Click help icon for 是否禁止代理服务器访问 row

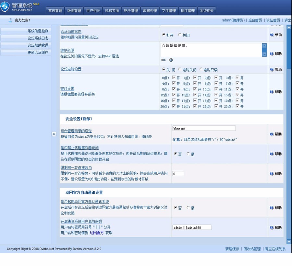coord(272,154)
